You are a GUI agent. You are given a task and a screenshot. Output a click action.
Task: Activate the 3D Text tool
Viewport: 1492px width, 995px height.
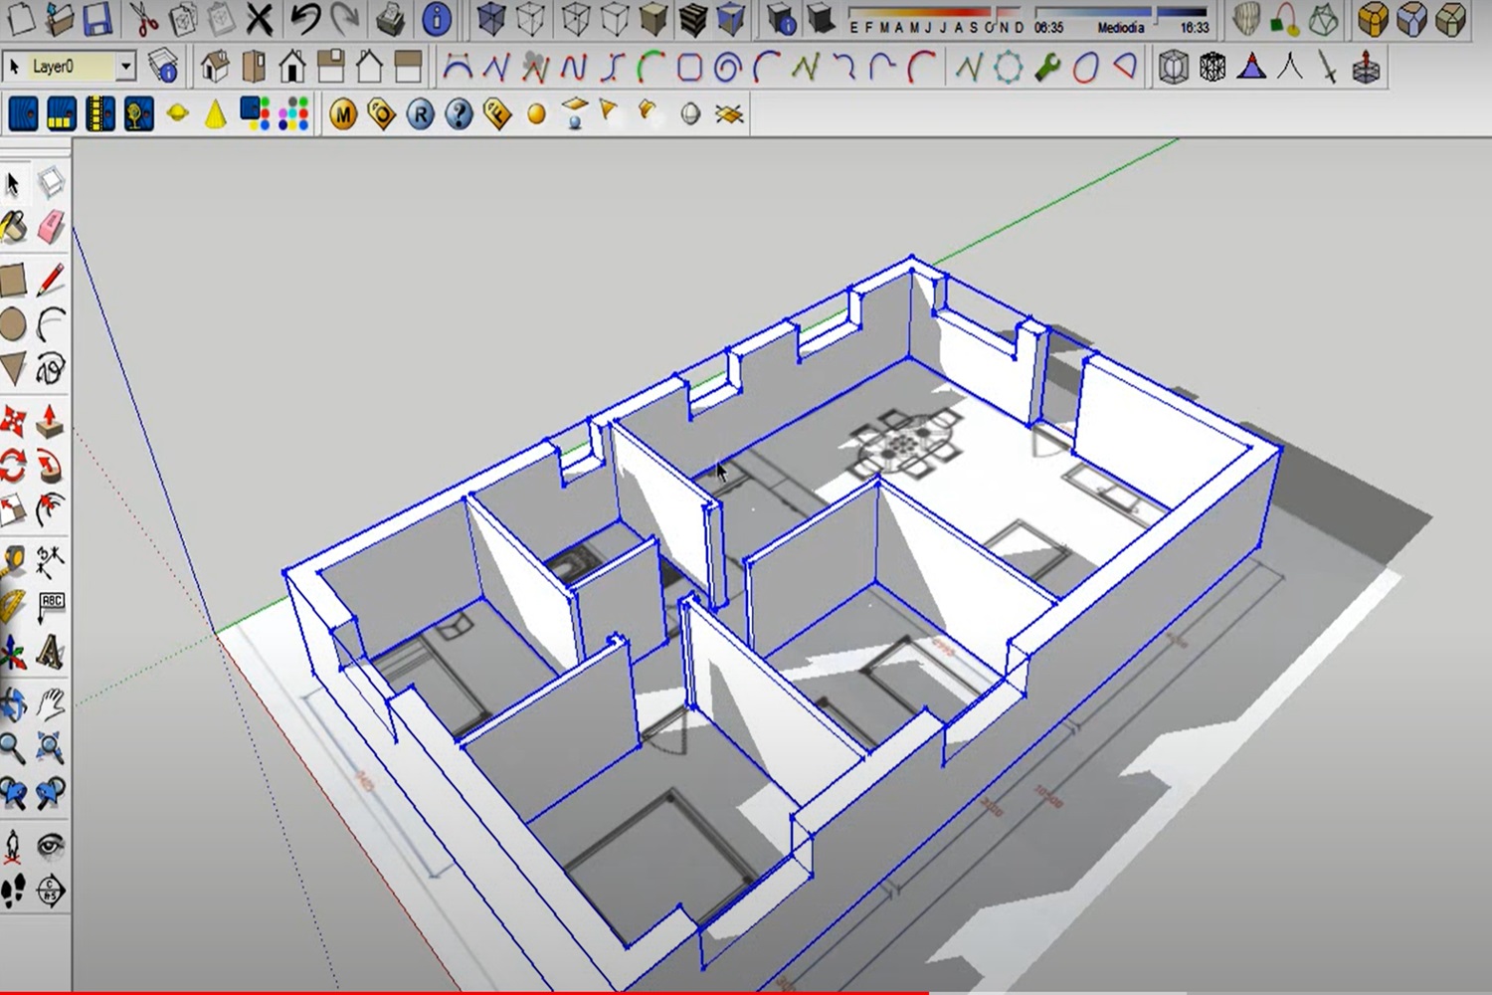point(50,653)
